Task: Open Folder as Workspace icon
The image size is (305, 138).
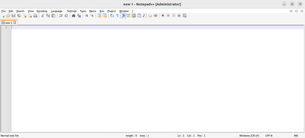Action: tap(150, 16)
